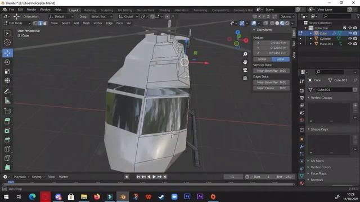360x202 pixels.
Task: Open the Face menu in viewport header
Action: coord(119,23)
